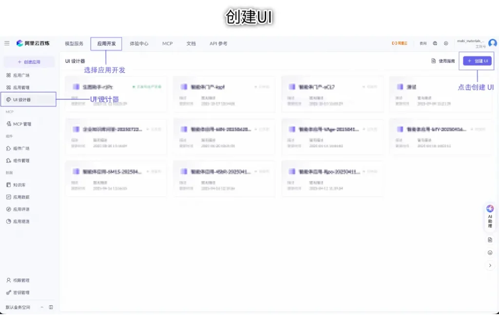Image resolution: width=499 pixels, height=315 pixels.
Task: Click the 阿里云百炼 logo
Action: tap(33, 43)
